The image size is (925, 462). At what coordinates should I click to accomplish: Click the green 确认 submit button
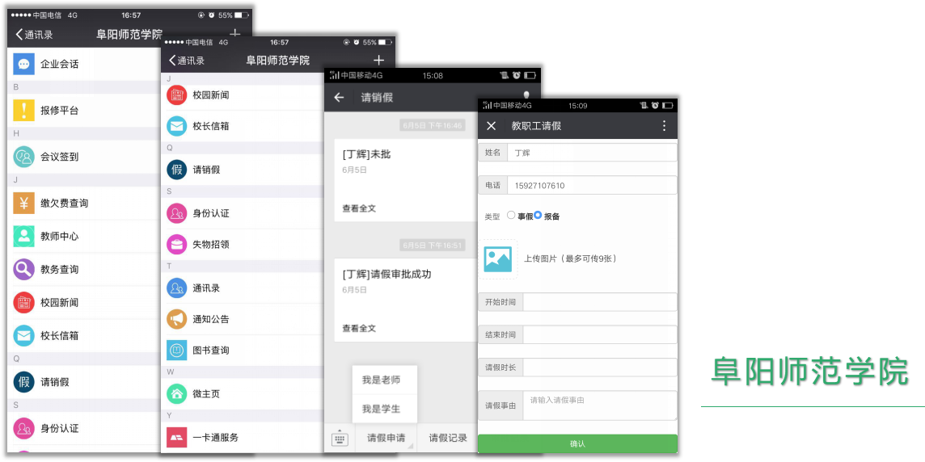tap(577, 443)
